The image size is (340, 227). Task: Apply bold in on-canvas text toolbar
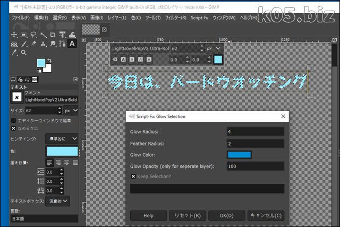[123, 59]
